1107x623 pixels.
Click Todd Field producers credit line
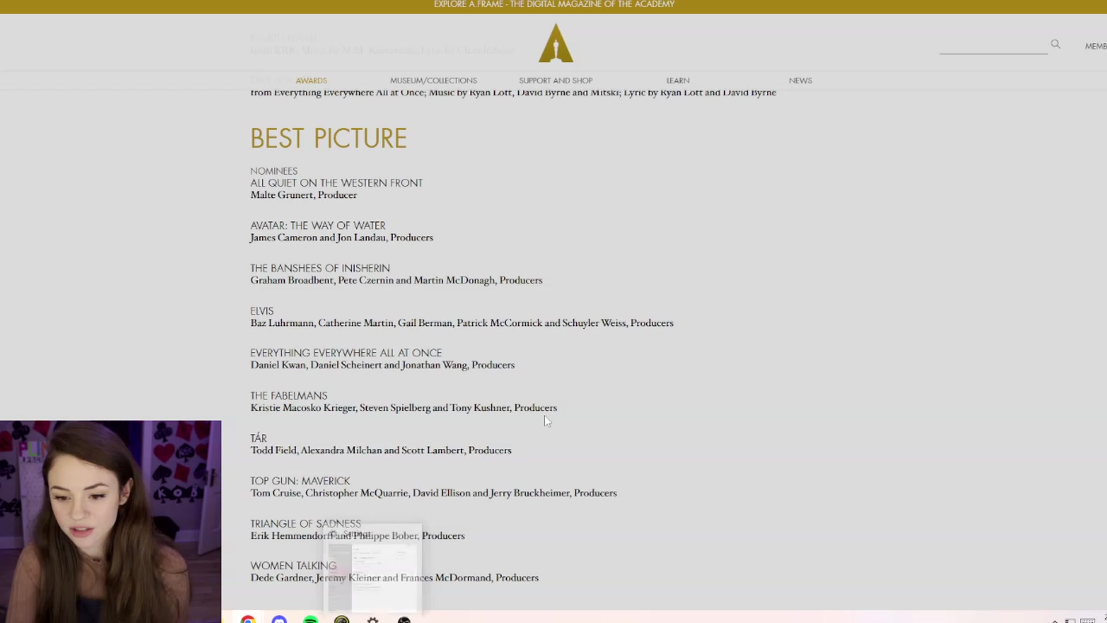[381, 451]
